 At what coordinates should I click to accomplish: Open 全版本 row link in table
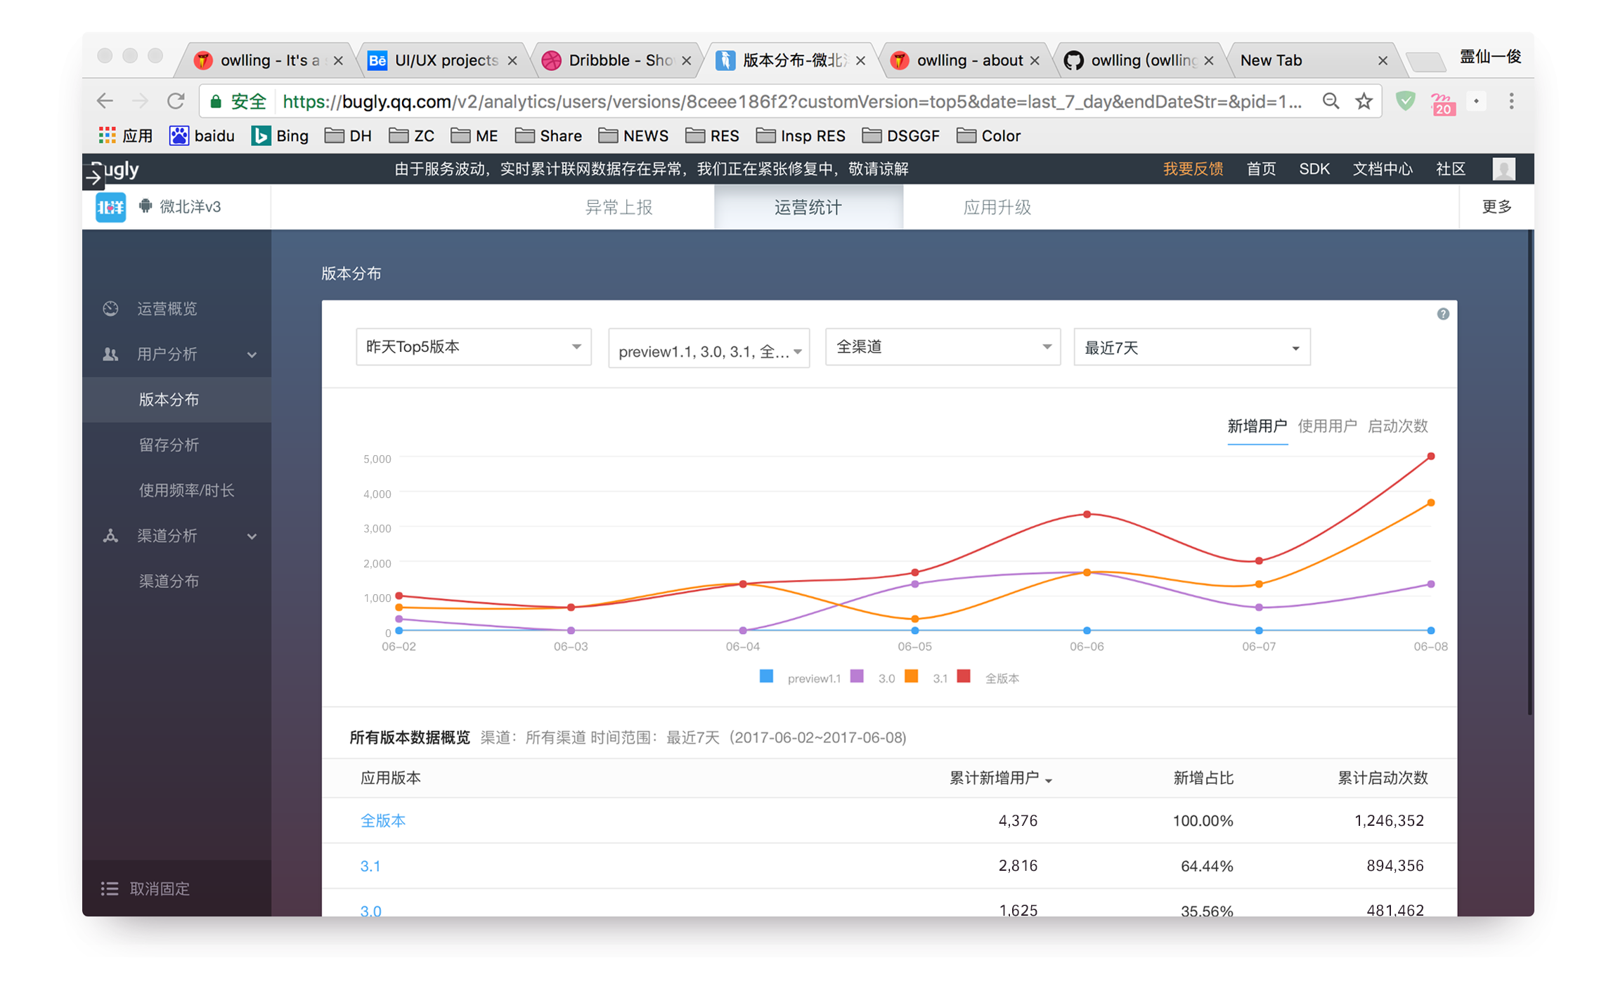382,820
